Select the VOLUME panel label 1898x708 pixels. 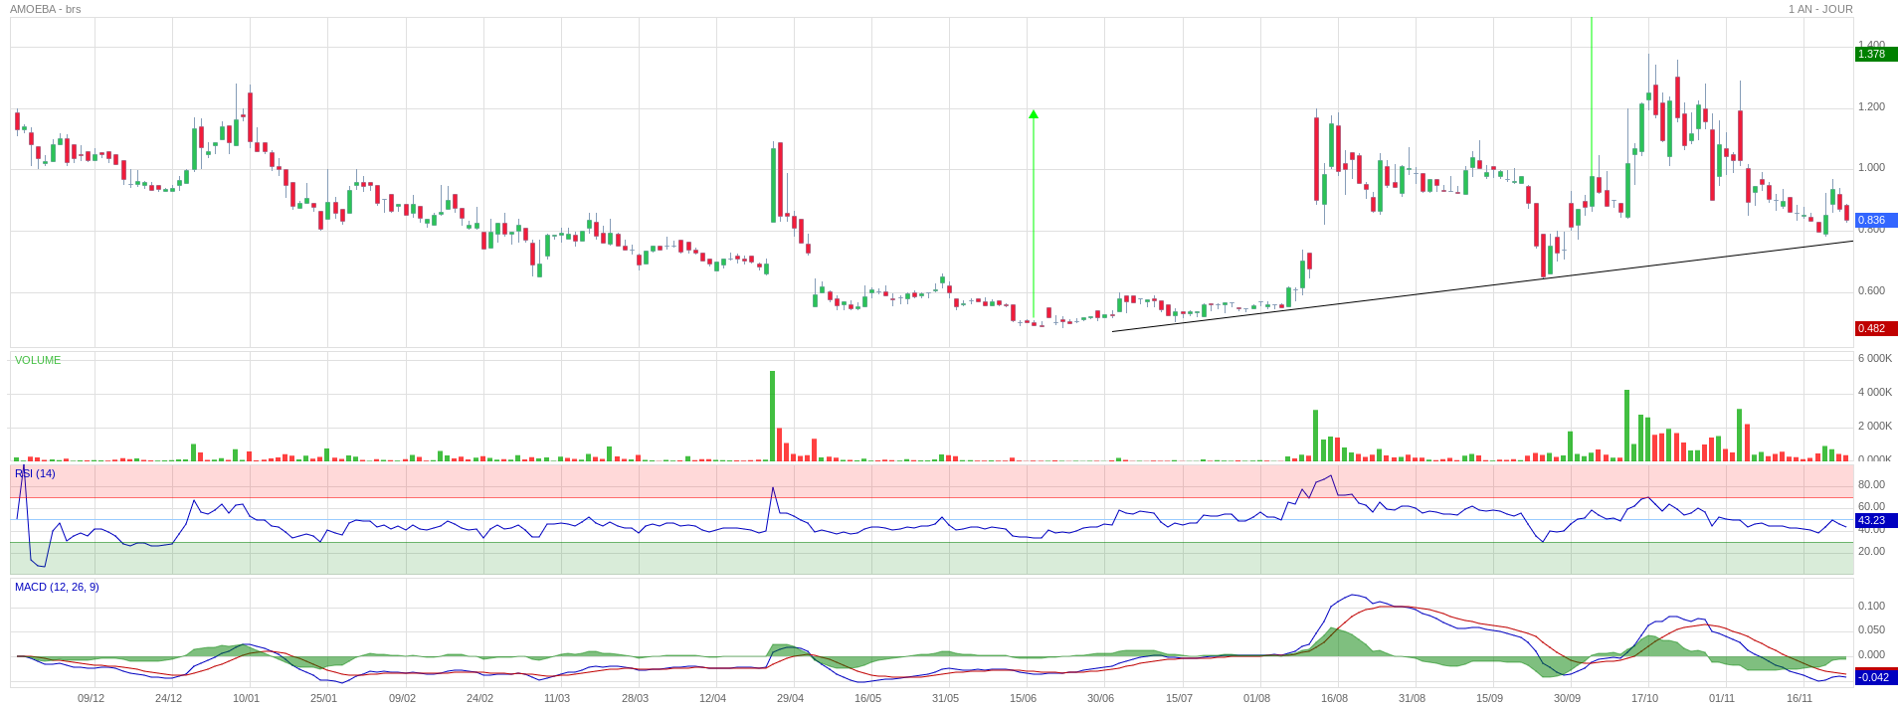click(x=38, y=360)
